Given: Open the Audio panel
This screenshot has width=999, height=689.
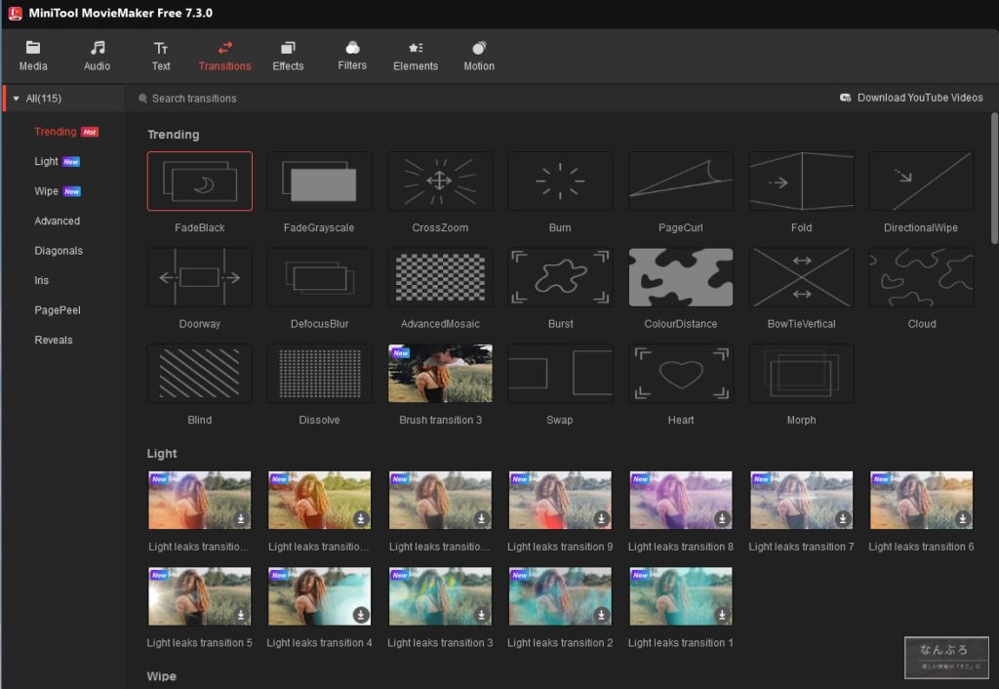Looking at the screenshot, I should (x=97, y=56).
